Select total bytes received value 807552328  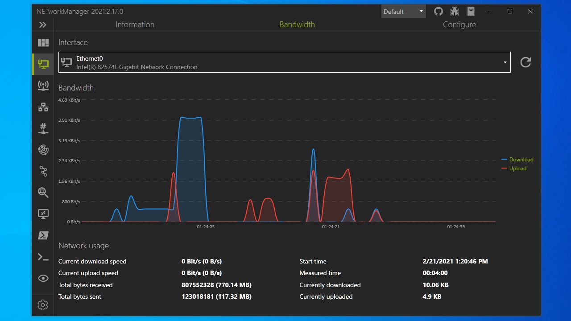[216, 285]
